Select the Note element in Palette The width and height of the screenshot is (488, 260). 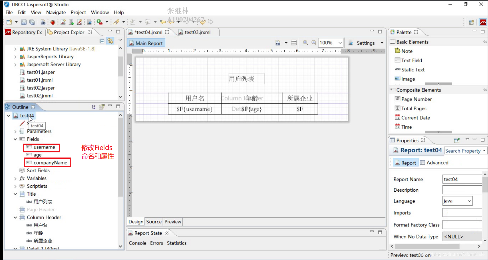click(x=404, y=51)
